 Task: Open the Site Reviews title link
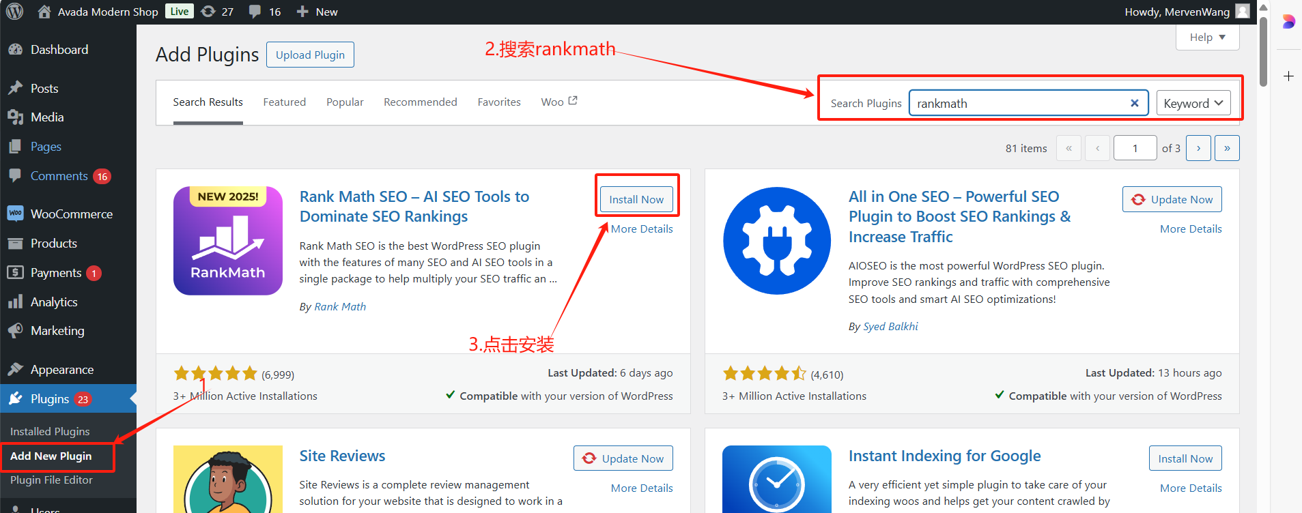tap(342, 456)
